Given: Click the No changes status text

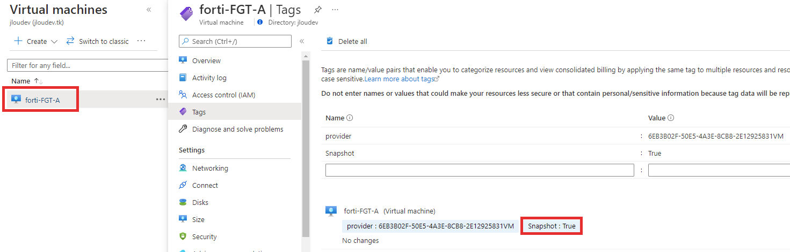Looking at the screenshot, I should click(360, 241).
